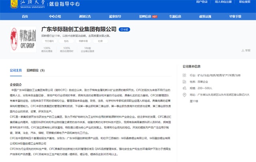Click the report warning triangle icon
256x162 pixels.
(x=243, y=50)
